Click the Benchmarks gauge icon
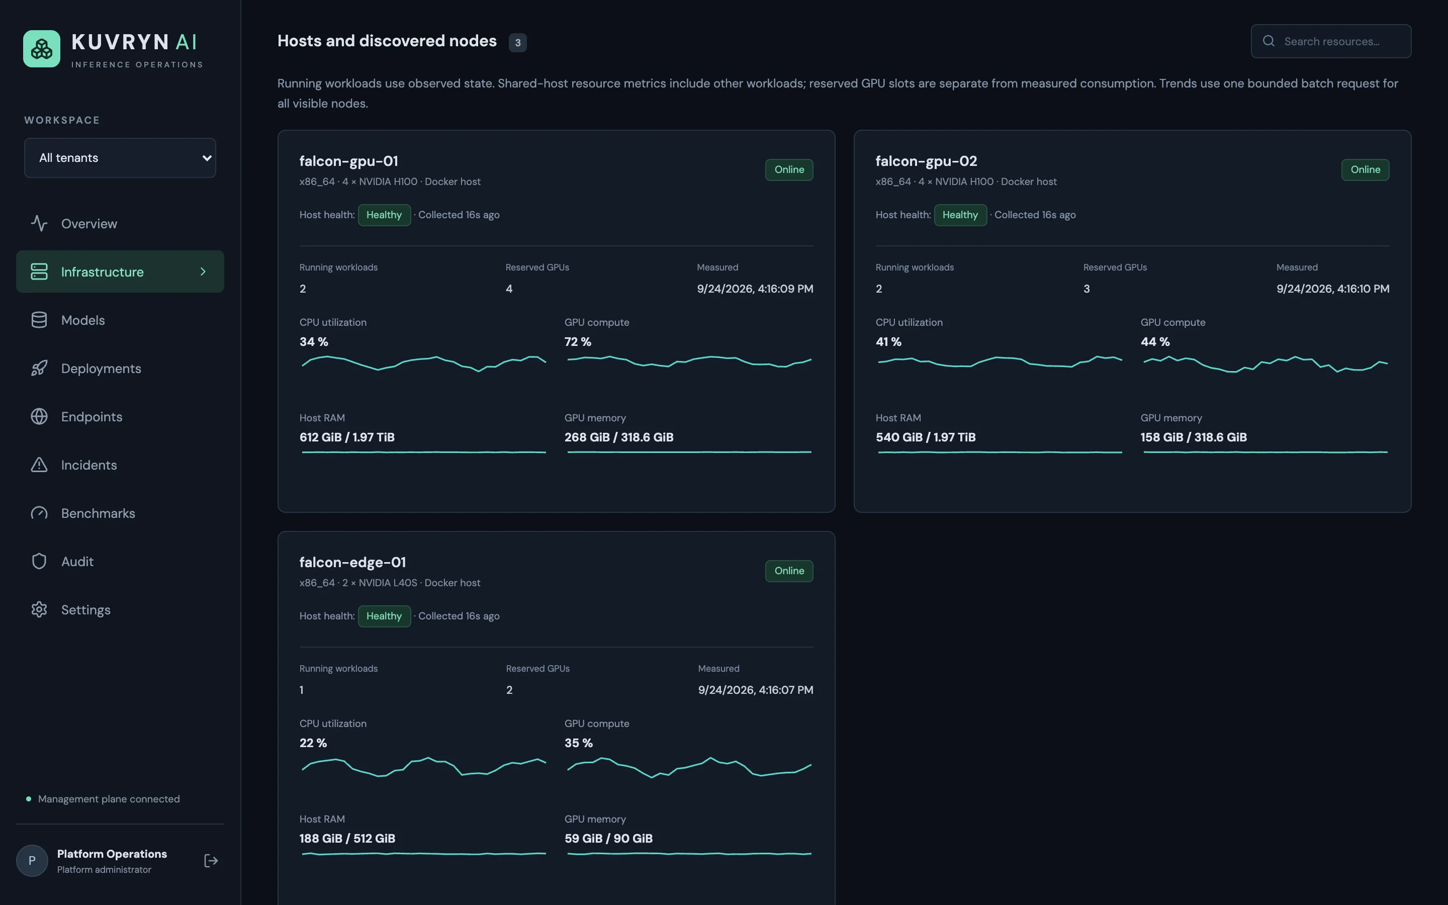Image resolution: width=1448 pixels, height=905 pixels. 39,513
